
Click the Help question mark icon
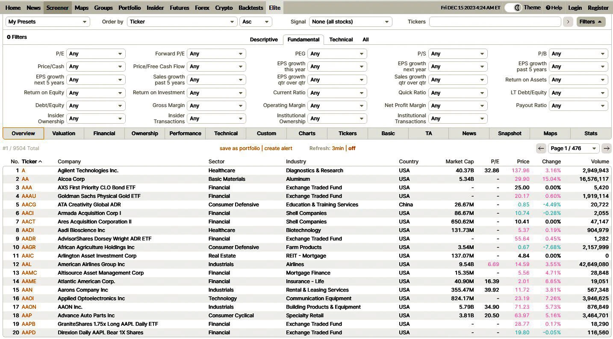pos(548,8)
